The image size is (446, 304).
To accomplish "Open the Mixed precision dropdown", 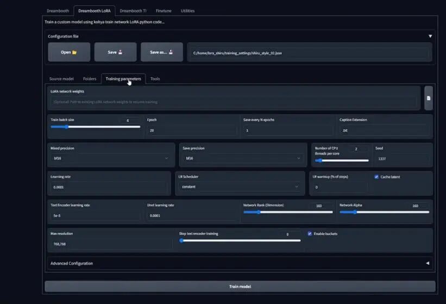I will point(111,158).
